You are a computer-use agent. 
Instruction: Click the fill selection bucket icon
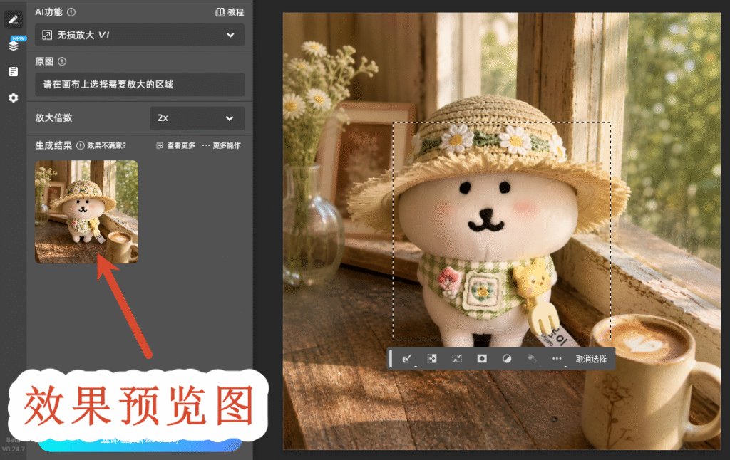532,359
